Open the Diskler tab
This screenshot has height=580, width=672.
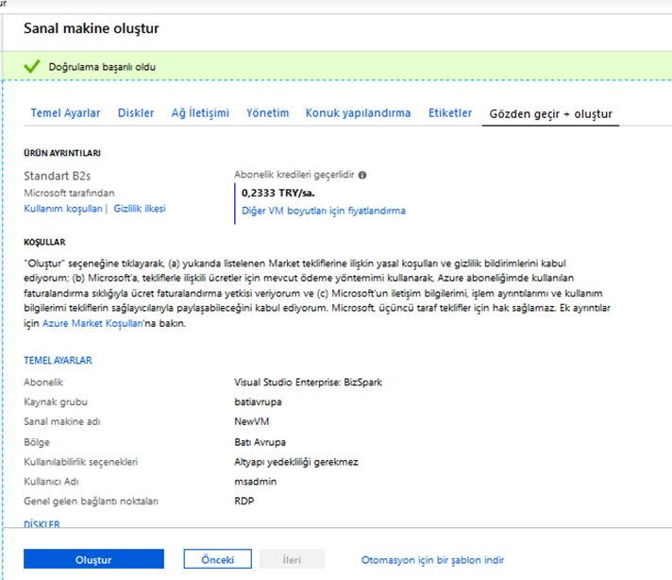(x=136, y=113)
